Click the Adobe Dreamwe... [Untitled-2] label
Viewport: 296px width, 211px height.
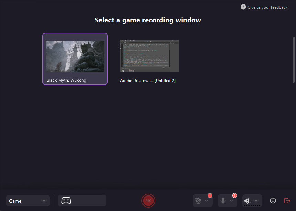point(148,81)
